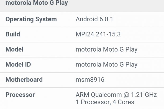The width and height of the screenshot is (164, 109).
Task: Click the '1 Processor, 4 Cores' line
Action: click(105, 102)
